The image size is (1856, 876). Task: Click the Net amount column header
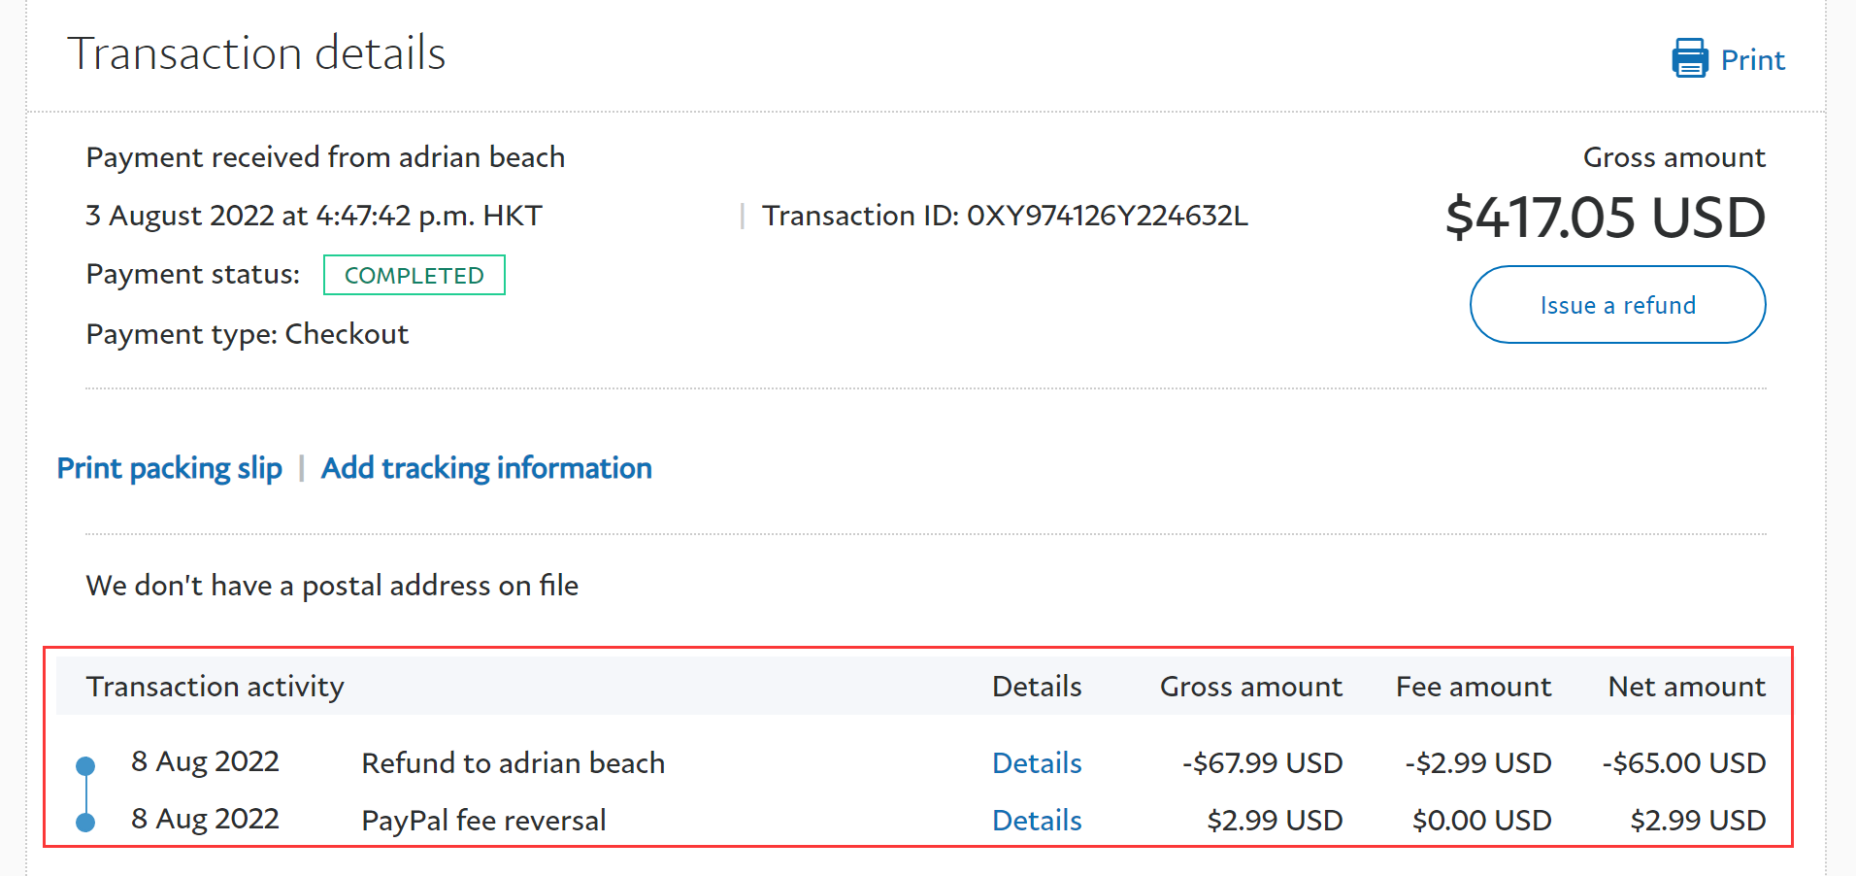point(1686,687)
